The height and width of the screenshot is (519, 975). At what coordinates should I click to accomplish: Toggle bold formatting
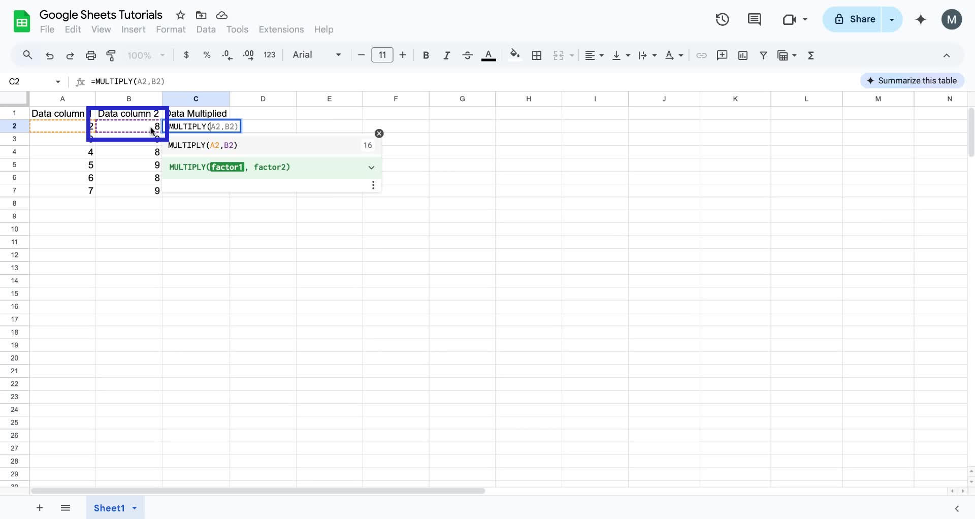tap(426, 55)
